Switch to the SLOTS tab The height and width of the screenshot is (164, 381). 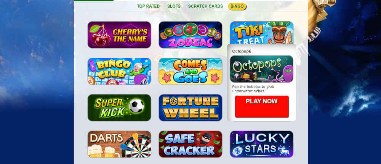(174, 6)
